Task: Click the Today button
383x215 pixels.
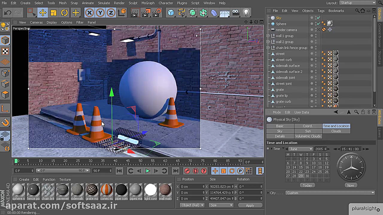Action: [307, 185]
